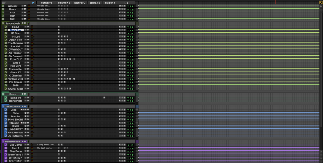The image size is (323, 163).
Task: Collapse the DavePensad folder track
Action: [x=3, y=142]
